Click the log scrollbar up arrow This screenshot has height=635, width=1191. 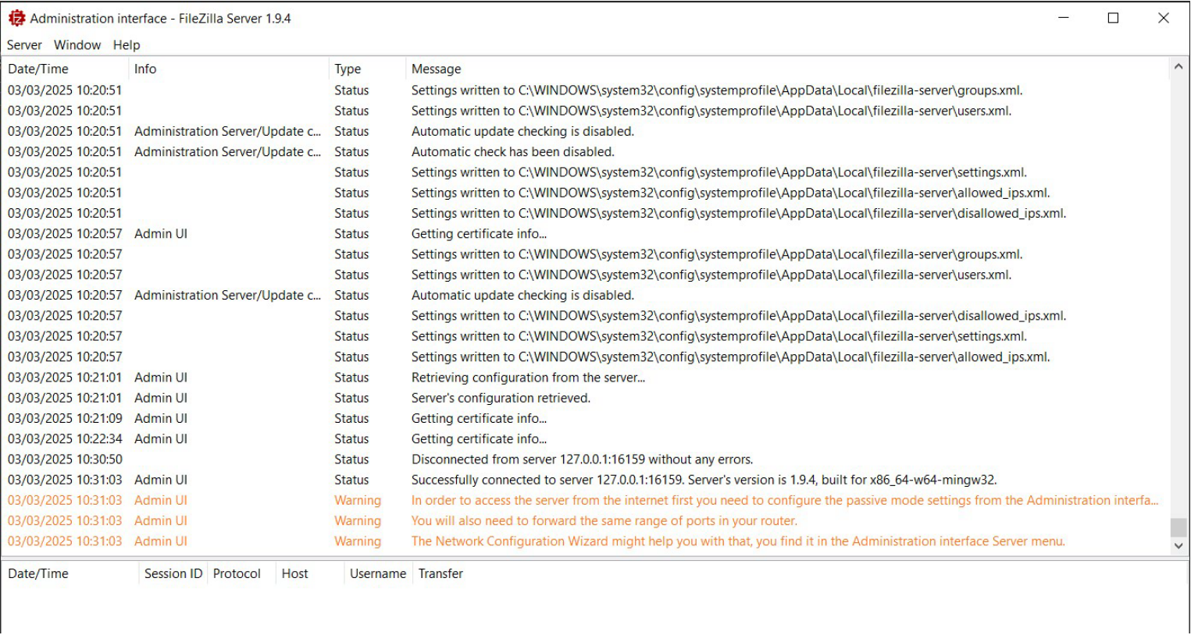point(1179,68)
